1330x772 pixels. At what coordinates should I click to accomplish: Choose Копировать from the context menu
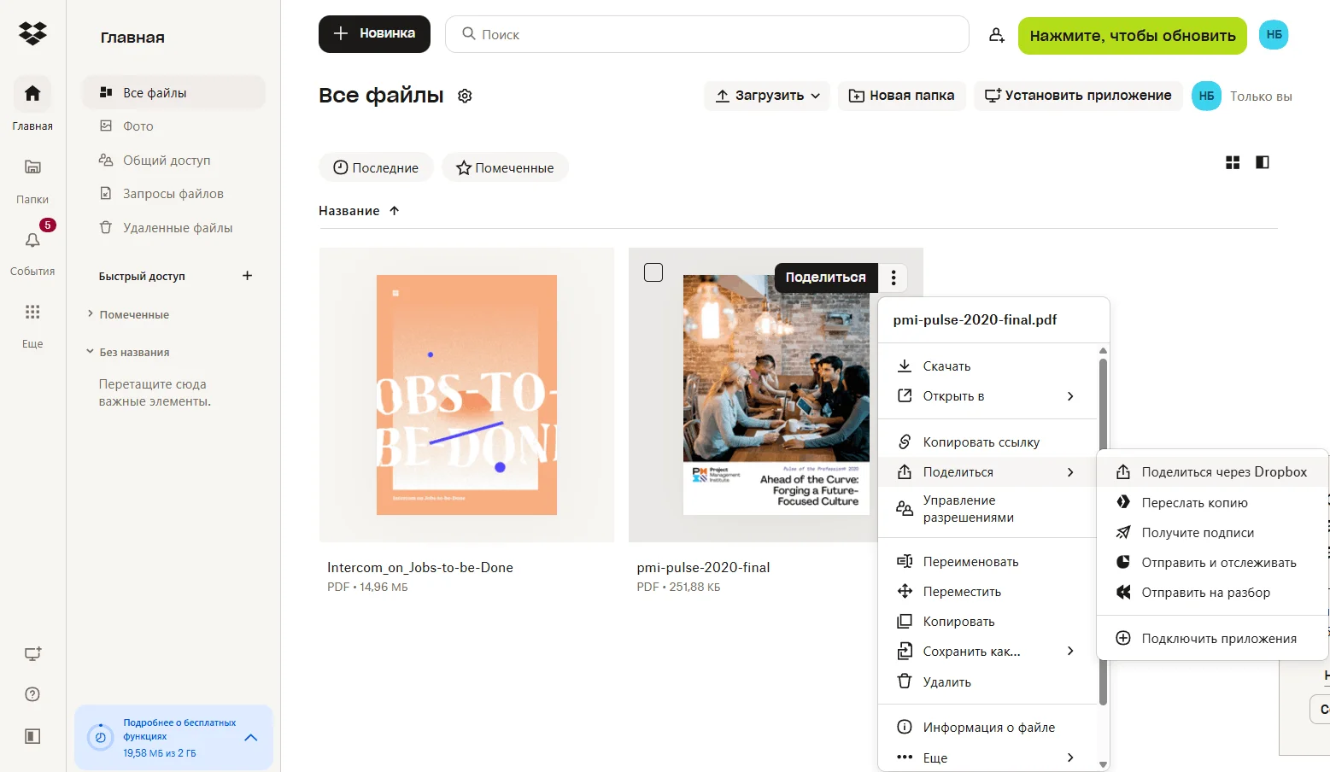pos(987,622)
